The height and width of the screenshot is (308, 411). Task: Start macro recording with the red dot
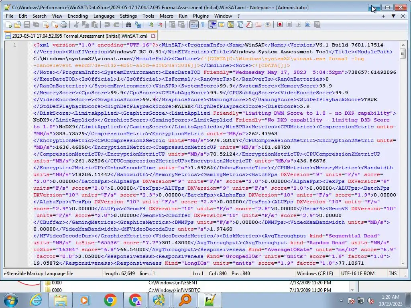coord(280,24)
